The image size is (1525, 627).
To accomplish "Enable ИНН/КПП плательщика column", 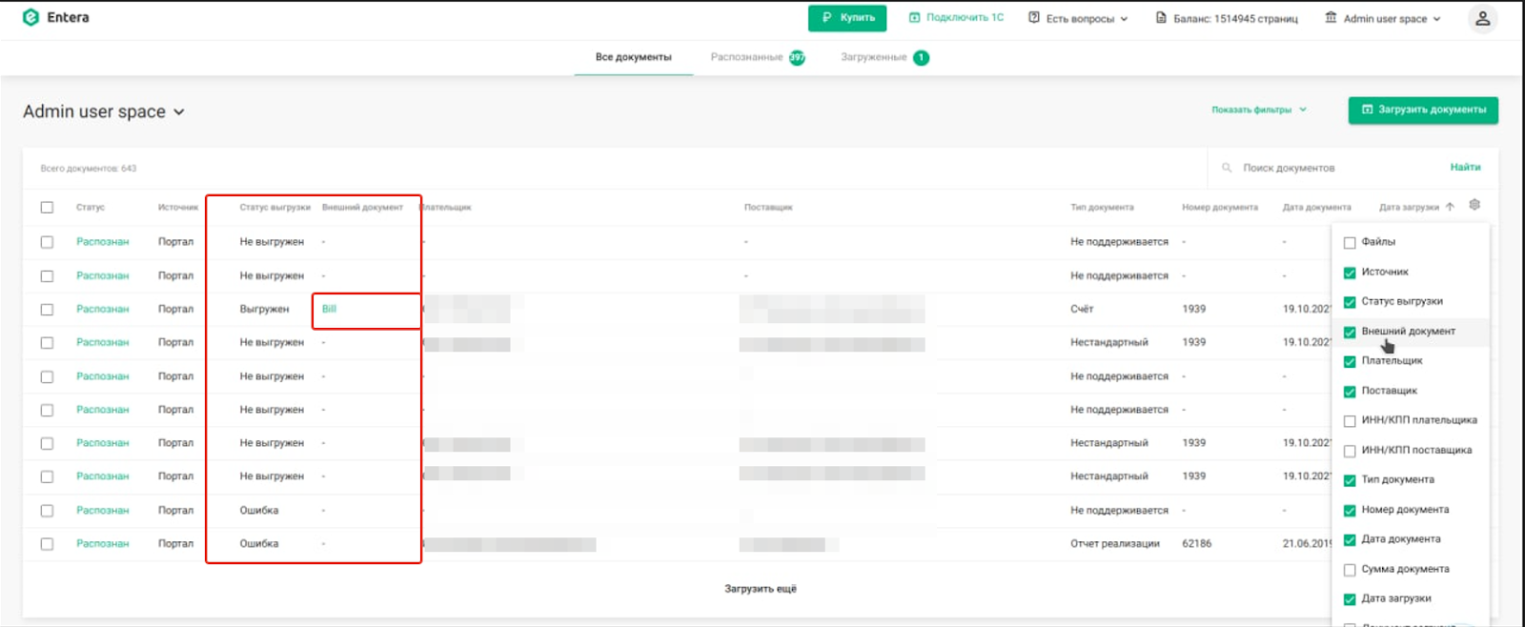I will (1350, 420).
